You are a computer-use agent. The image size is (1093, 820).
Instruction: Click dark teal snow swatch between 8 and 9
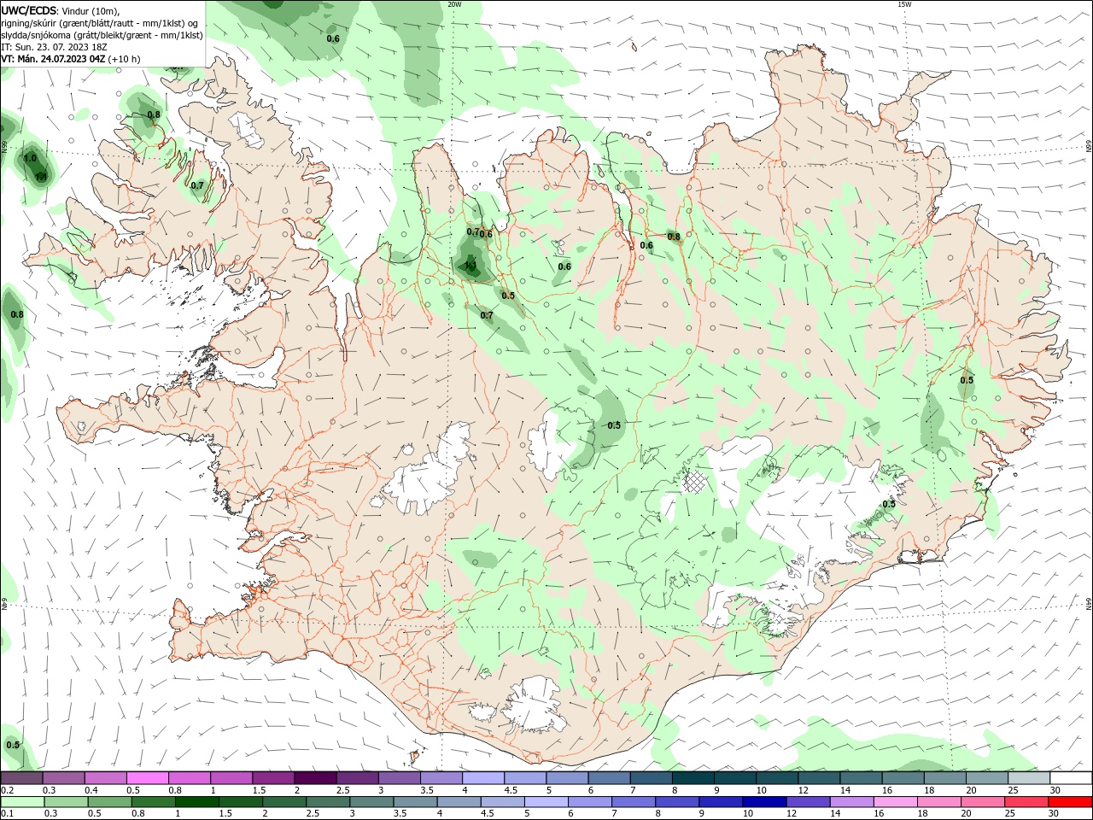coord(693,778)
